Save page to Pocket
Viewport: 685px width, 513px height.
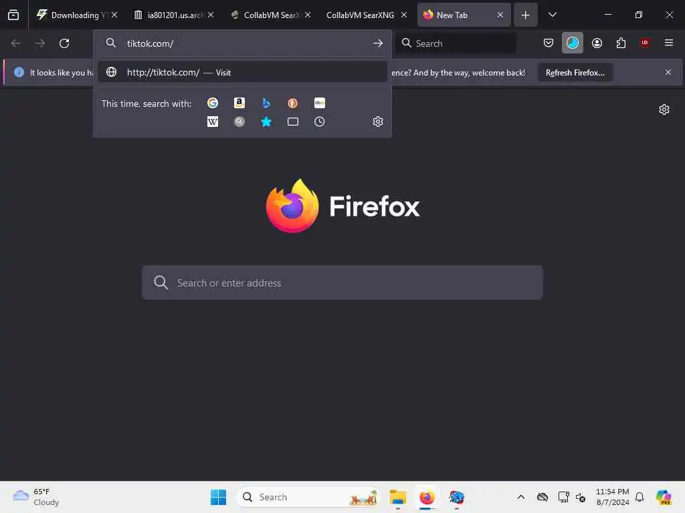[x=549, y=43]
